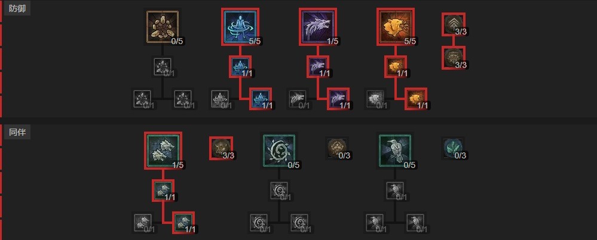Select the first Ravens upgrade node at 0/1
This screenshot has width=597, height=240.
coord(395,191)
